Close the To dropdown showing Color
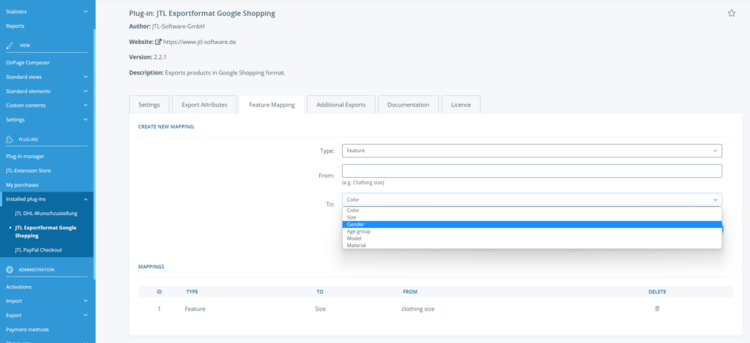 click(x=532, y=200)
